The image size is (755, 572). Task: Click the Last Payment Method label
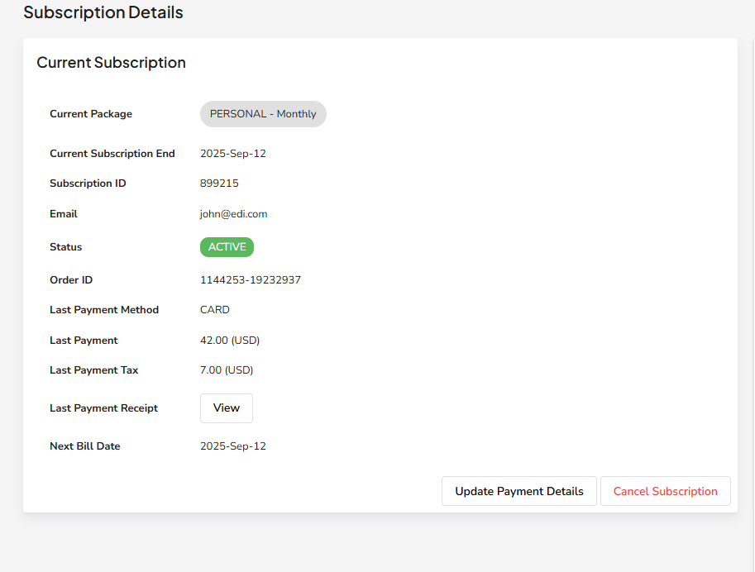point(104,310)
